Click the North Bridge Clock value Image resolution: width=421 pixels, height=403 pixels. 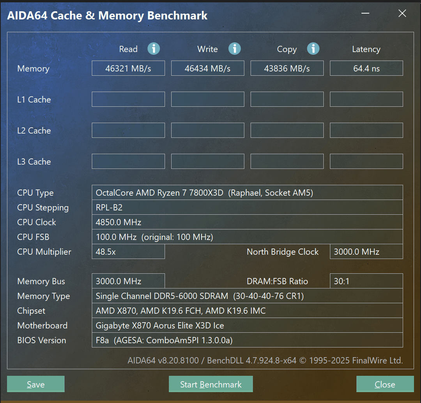(366, 252)
